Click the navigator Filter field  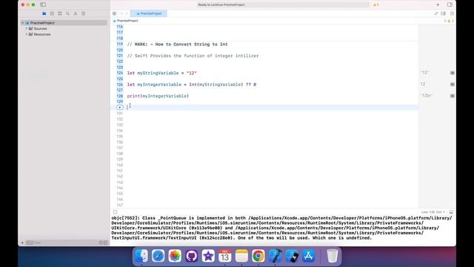pos(62,243)
